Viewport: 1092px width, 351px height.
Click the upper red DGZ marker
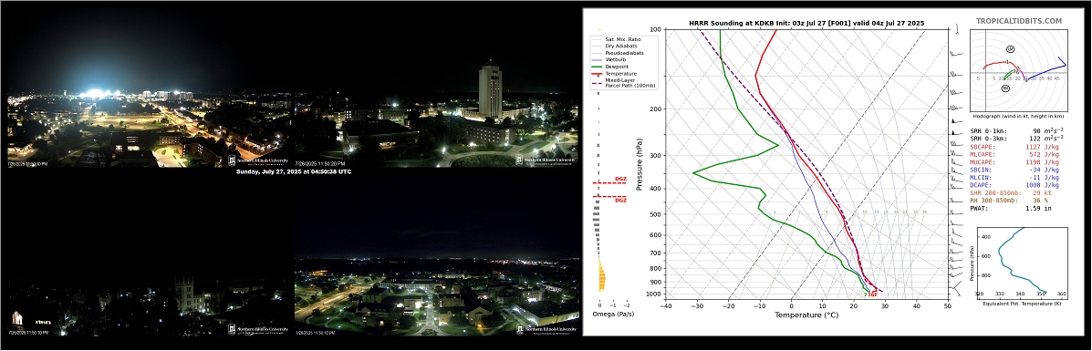[x=620, y=179]
